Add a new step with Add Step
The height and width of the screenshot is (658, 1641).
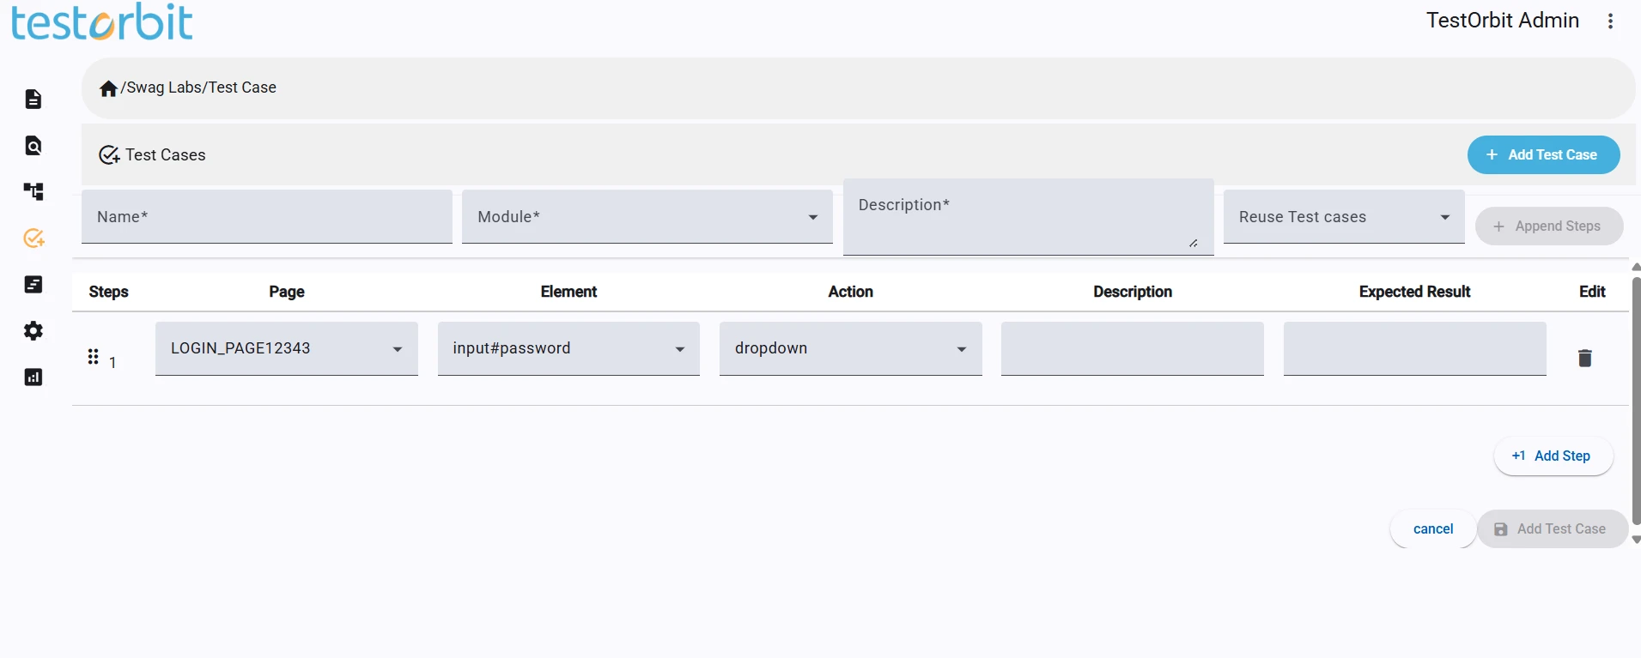coord(1553,456)
